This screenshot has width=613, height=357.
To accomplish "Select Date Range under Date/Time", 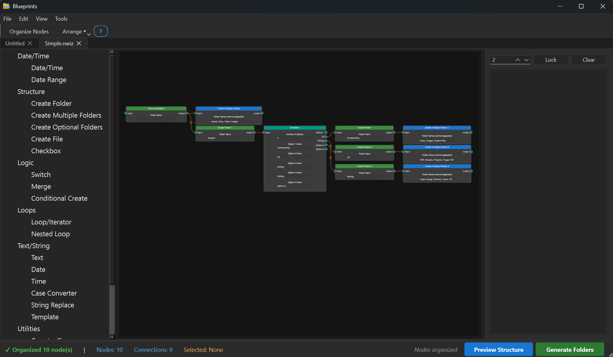I will tap(49, 80).
